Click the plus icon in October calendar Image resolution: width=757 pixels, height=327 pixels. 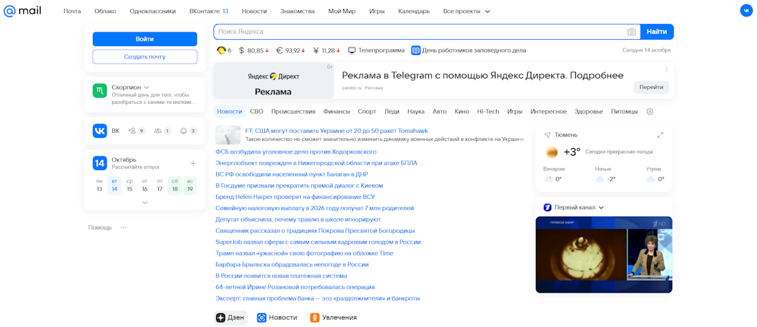[193, 163]
